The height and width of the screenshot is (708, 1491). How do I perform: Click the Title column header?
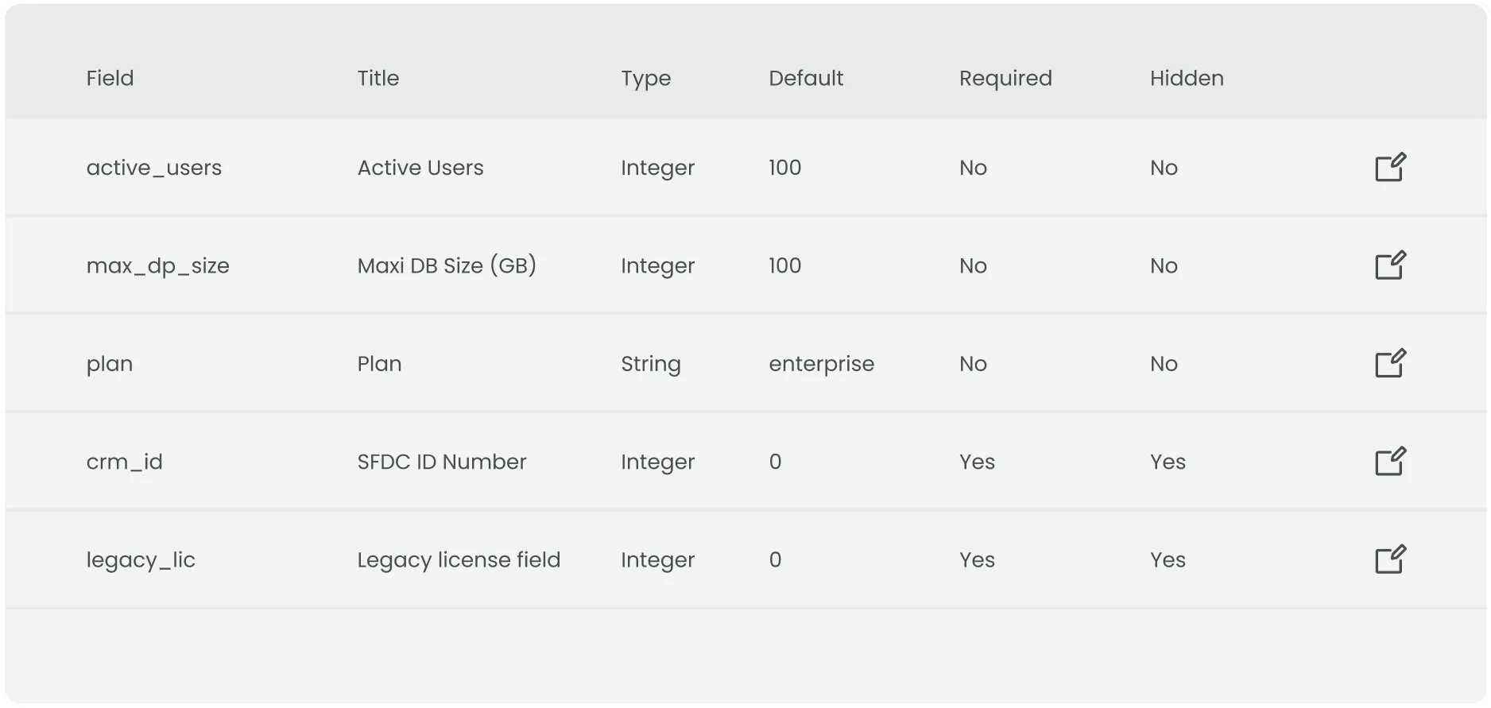coord(378,78)
